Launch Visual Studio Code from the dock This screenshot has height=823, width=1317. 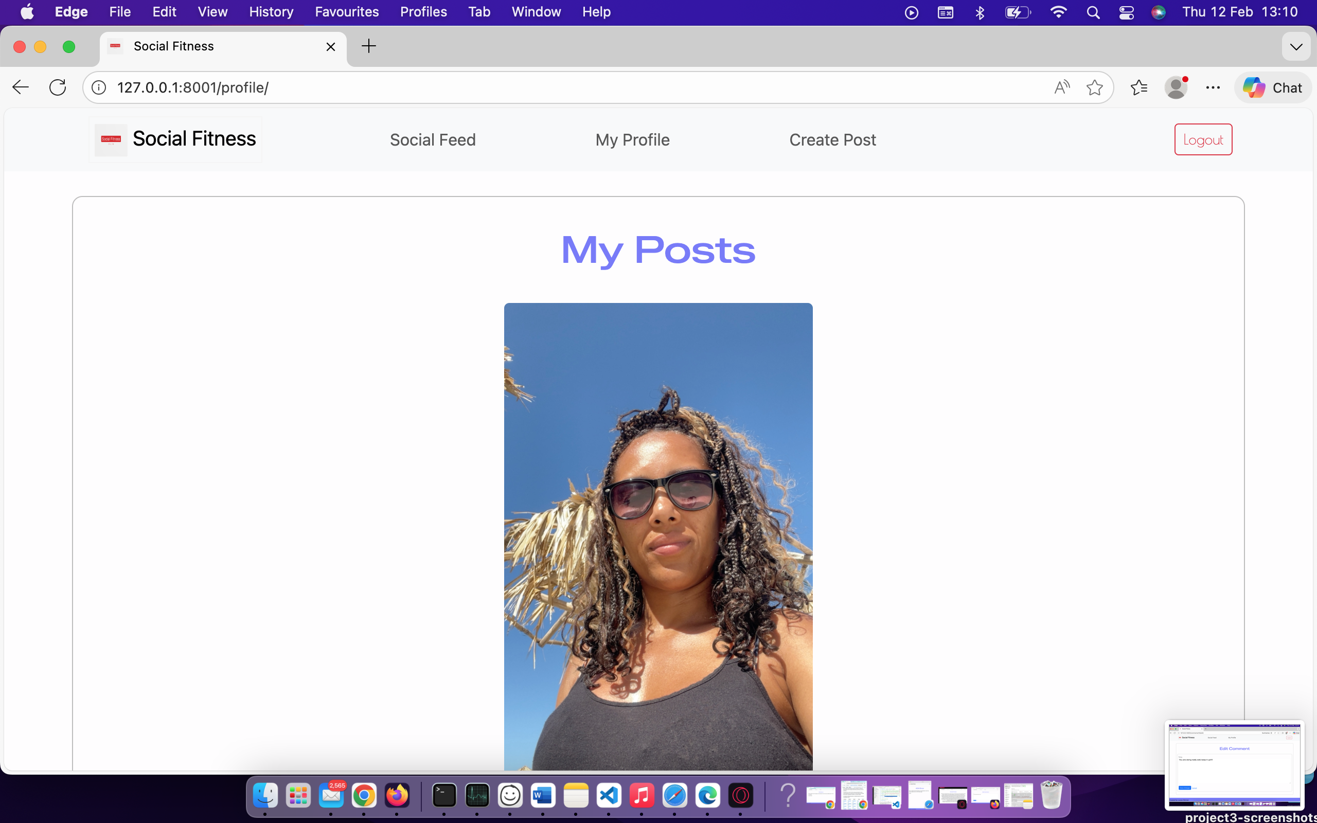(609, 795)
